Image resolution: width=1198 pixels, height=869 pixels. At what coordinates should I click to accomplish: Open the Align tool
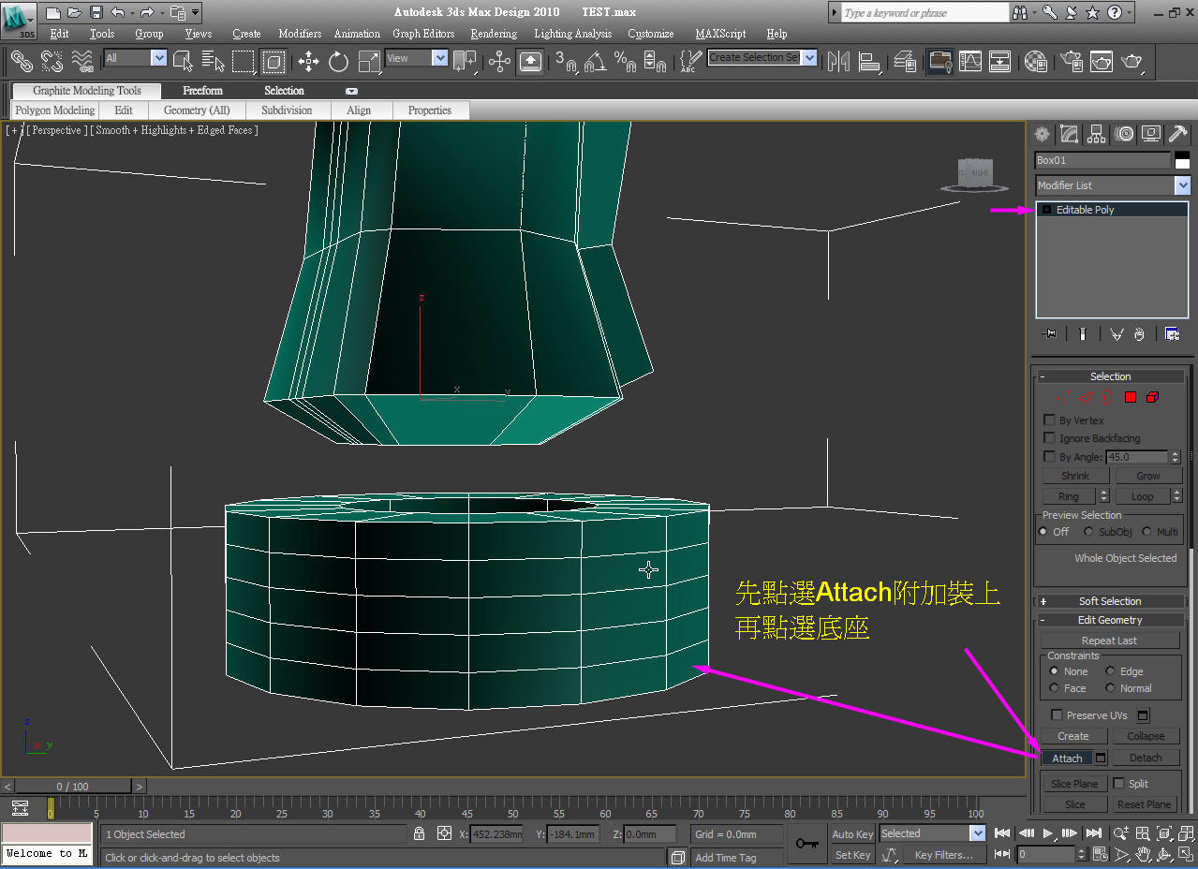tap(870, 62)
